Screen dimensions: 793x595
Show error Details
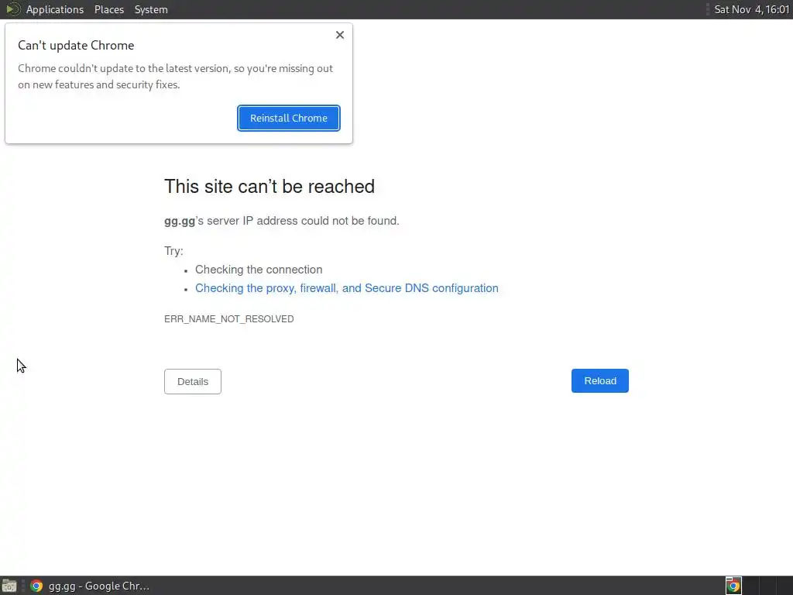point(193,381)
